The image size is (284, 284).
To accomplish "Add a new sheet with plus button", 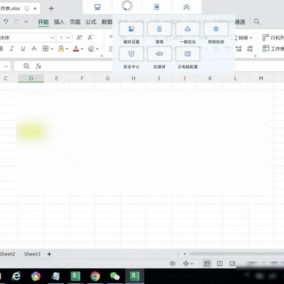I will 49,254.
